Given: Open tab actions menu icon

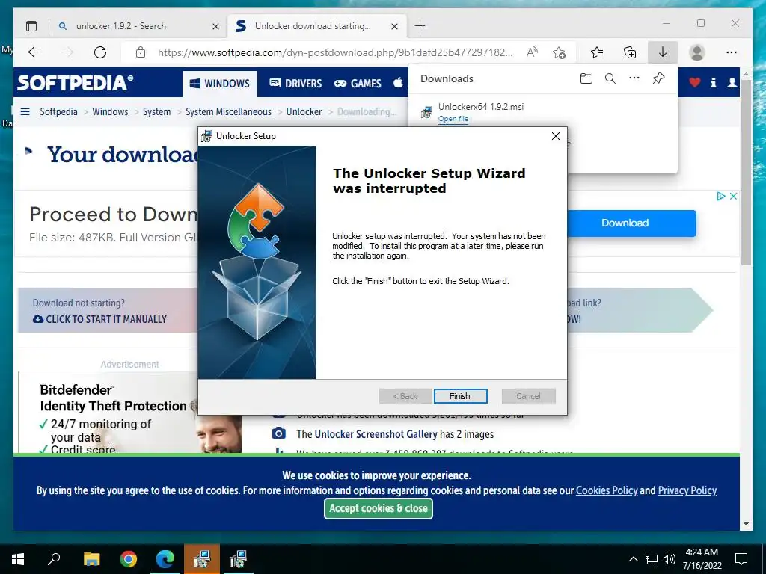Looking at the screenshot, I should click(x=31, y=26).
